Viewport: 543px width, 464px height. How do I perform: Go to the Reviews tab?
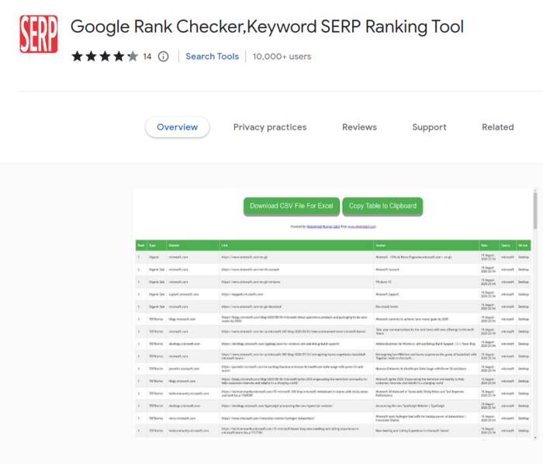359,127
